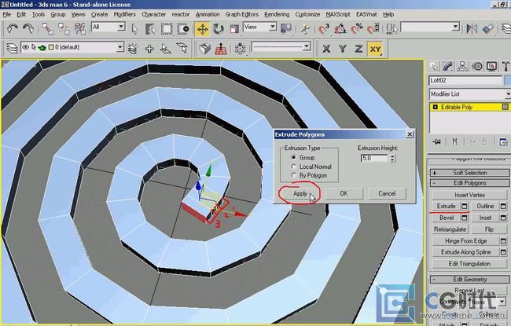Open the Rendering menu
The image size is (511, 326).
tap(277, 14)
